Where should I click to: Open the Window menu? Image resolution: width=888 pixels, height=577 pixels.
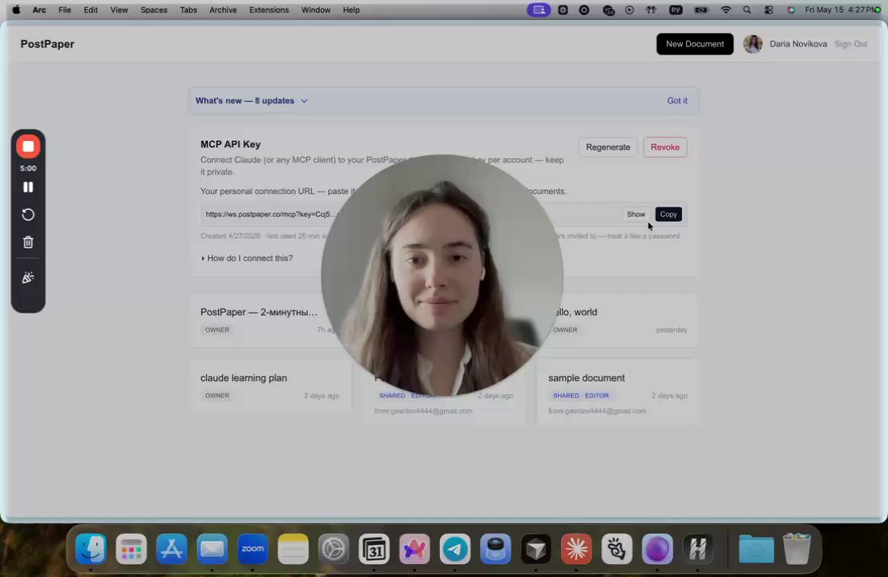[316, 10]
